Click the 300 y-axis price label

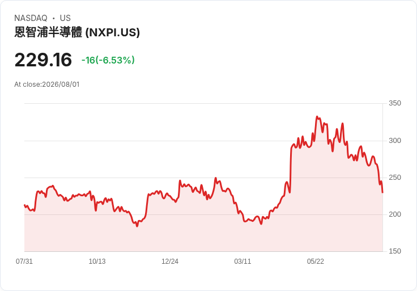tap(395, 141)
